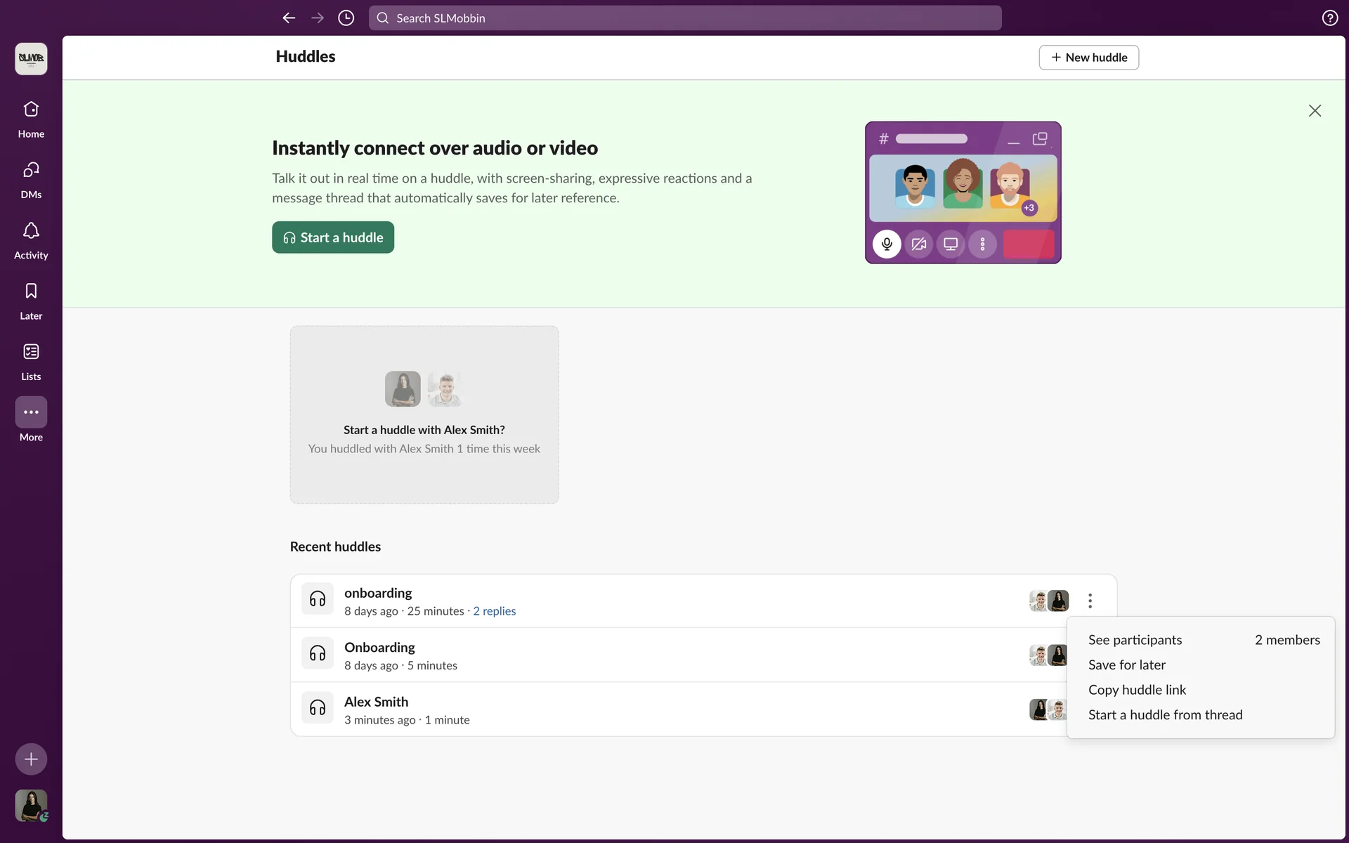This screenshot has width=1349, height=843.
Task: Open the help question mark icon
Action: click(x=1329, y=18)
